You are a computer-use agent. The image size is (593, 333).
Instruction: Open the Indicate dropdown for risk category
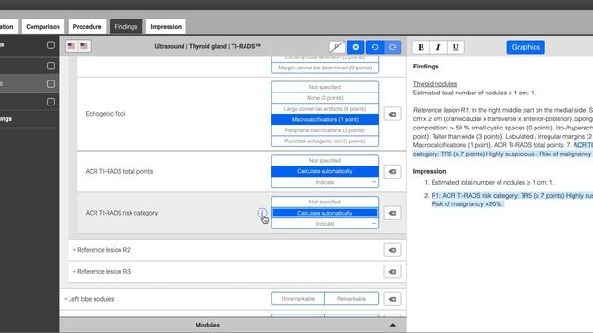[325, 224]
